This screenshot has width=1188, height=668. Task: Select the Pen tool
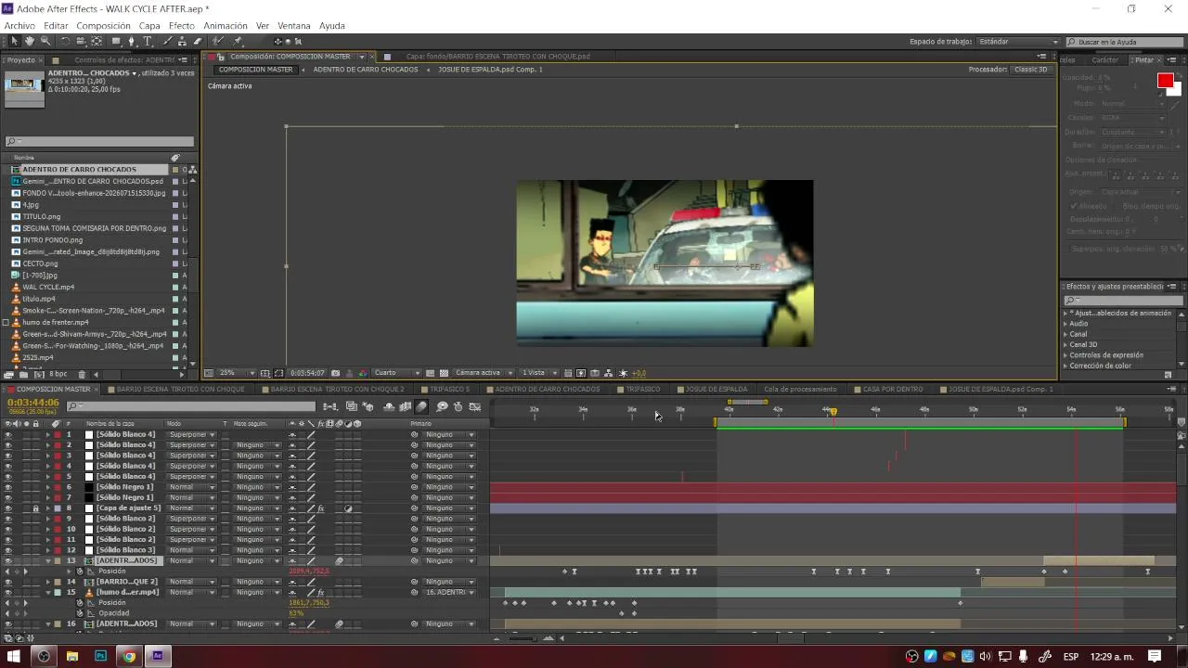coord(132,41)
